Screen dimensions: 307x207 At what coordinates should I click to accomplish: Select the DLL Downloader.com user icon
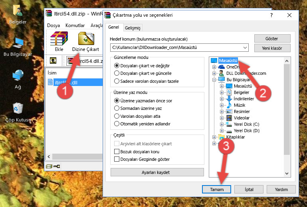(x=222, y=73)
